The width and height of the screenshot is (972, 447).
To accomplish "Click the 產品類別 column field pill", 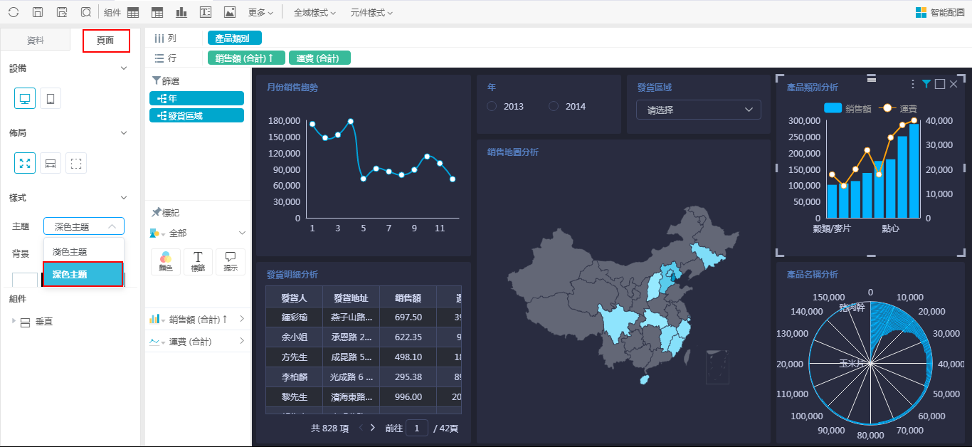I will (x=235, y=38).
